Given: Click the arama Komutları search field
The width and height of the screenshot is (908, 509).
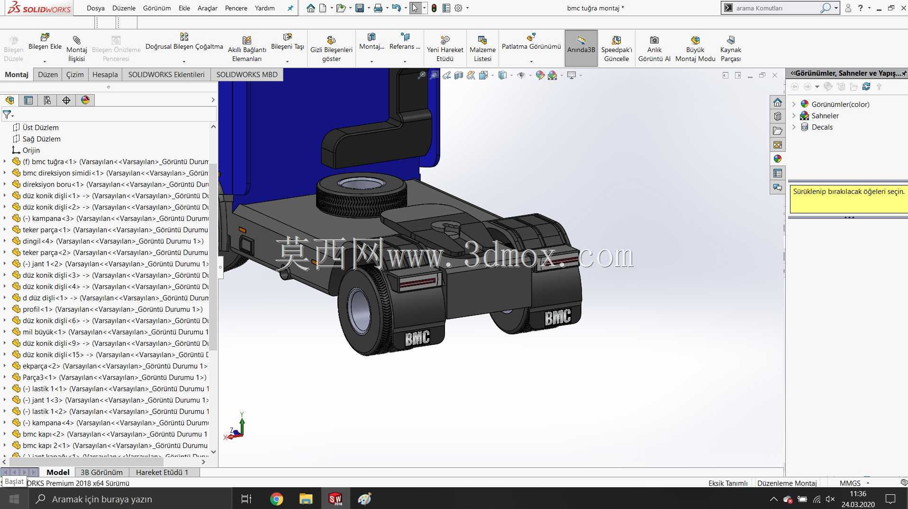Looking at the screenshot, I should click(777, 8).
